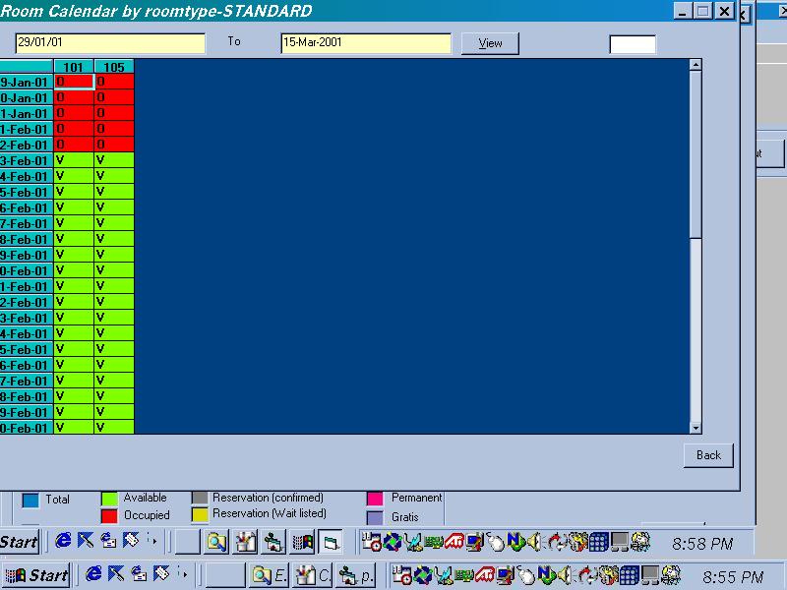Click the pink Permanent legend swatch

point(375,499)
